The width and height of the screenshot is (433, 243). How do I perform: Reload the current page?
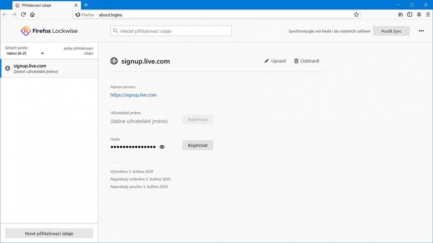[x=23, y=15]
